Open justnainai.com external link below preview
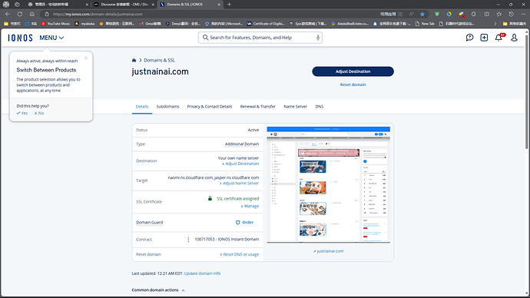The image size is (530, 298). click(x=328, y=251)
